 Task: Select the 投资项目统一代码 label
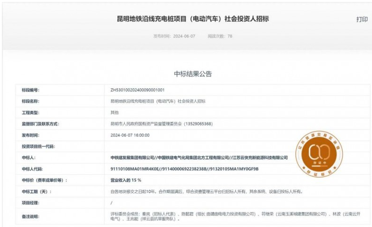pyautogui.click(x=39, y=146)
